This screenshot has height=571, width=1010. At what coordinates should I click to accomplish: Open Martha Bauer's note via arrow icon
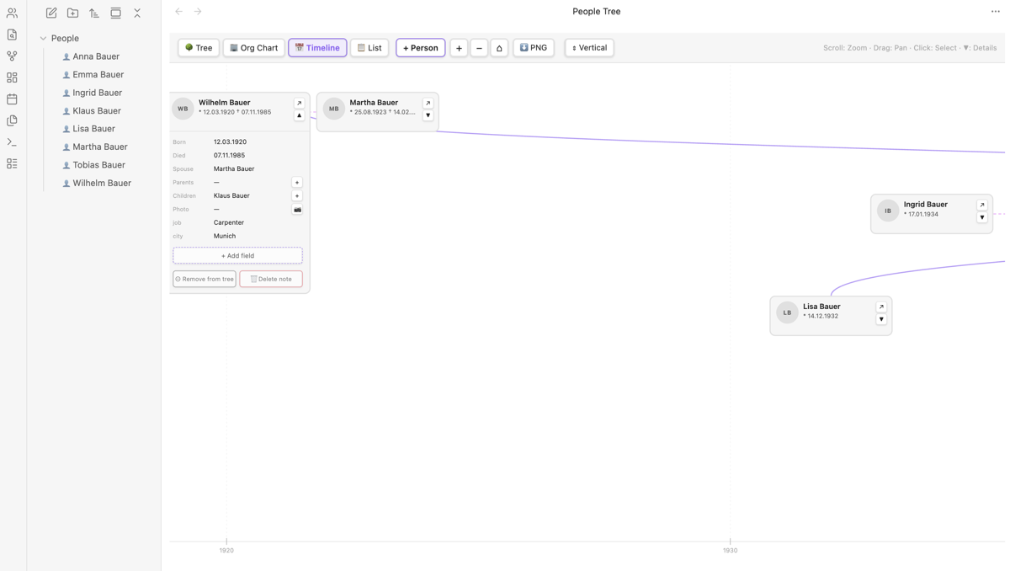pyautogui.click(x=428, y=103)
